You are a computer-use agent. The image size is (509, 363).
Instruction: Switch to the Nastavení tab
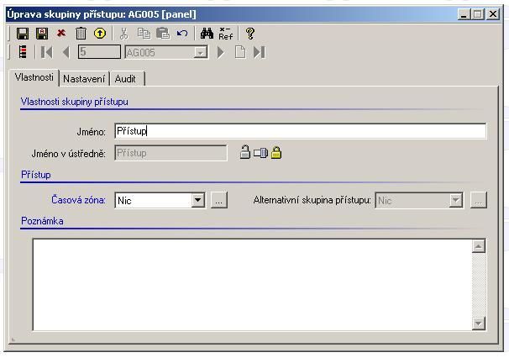84,78
